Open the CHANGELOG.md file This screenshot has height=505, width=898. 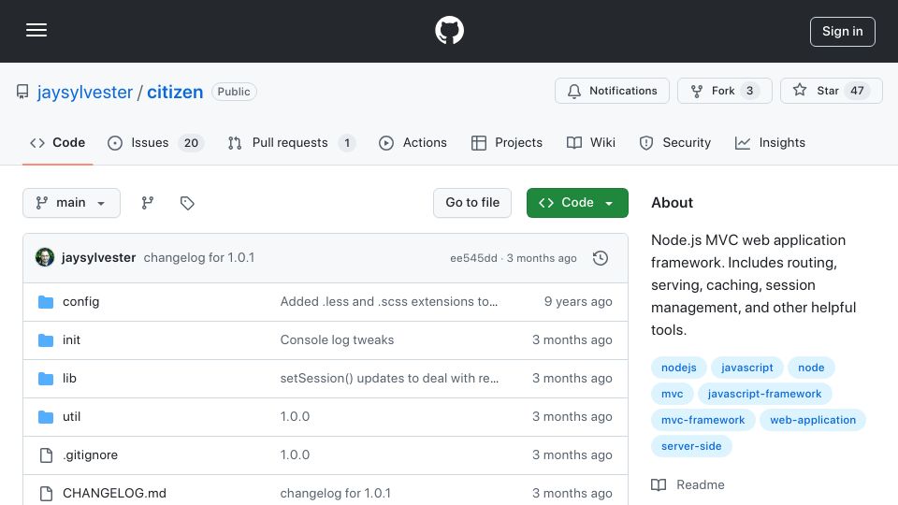(x=114, y=494)
